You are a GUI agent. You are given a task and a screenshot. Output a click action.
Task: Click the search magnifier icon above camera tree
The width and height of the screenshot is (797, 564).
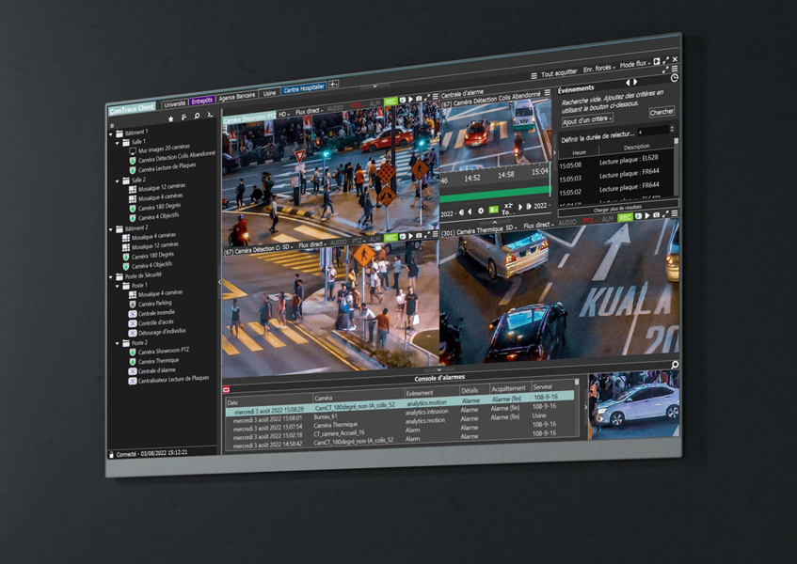coord(197,117)
